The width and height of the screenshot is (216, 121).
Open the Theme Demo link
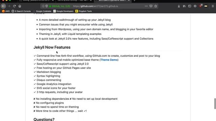point(109,60)
